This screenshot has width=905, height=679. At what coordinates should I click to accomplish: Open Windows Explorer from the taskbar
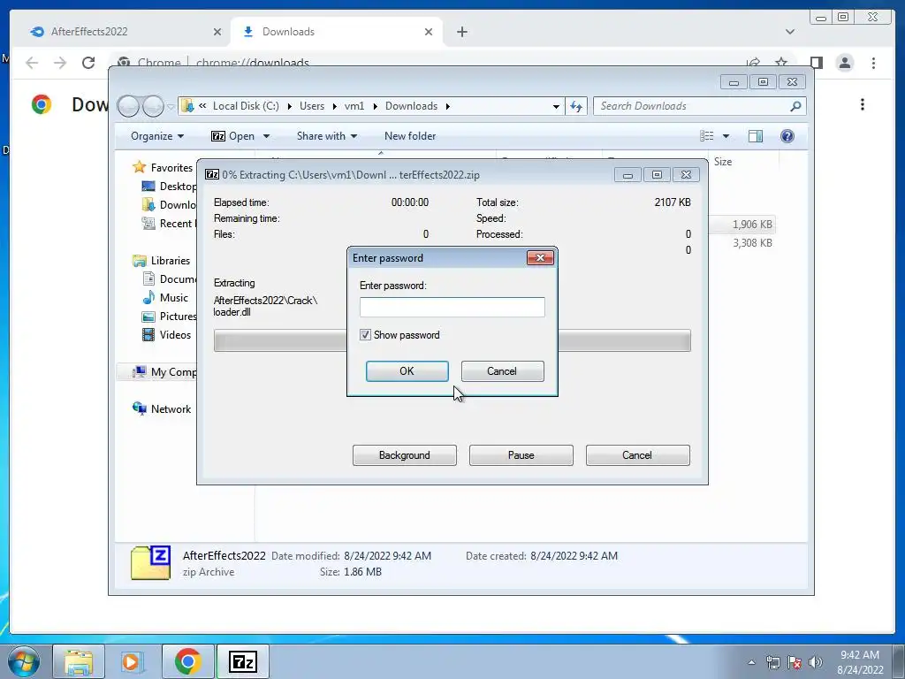[79, 661]
